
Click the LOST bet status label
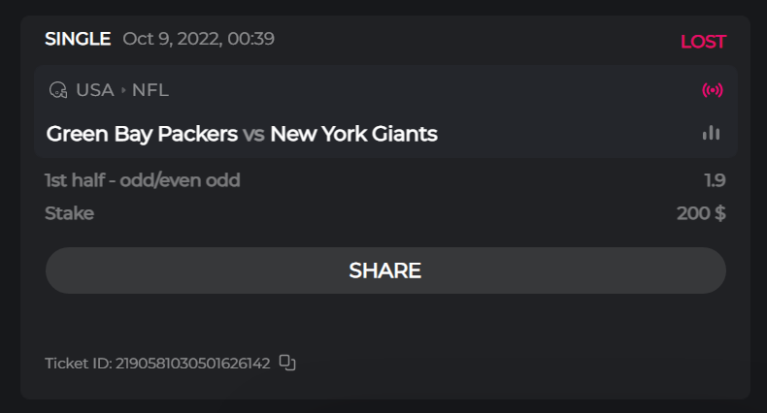(703, 42)
